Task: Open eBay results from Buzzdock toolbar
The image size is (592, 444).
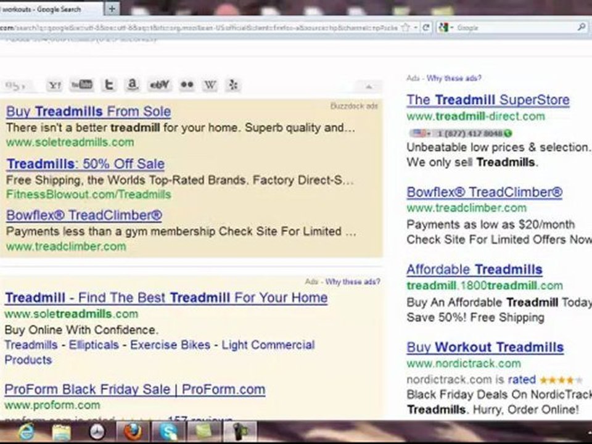Action: point(159,85)
